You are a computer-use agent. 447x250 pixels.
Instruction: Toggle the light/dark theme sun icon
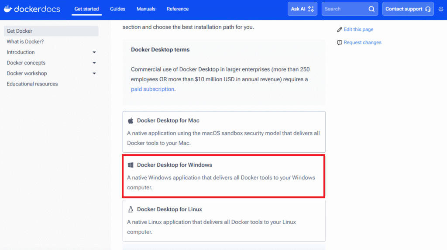pyautogui.click(x=440, y=9)
